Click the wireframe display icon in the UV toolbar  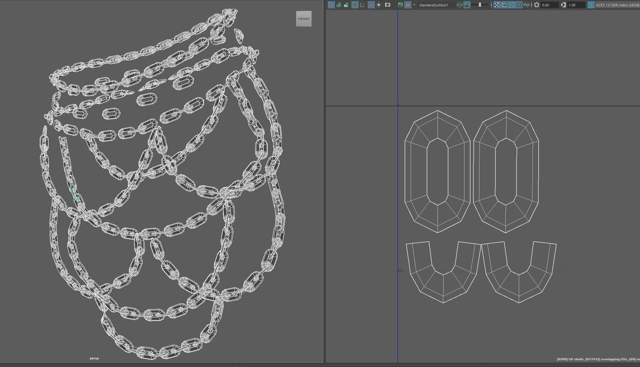click(x=331, y=5)
